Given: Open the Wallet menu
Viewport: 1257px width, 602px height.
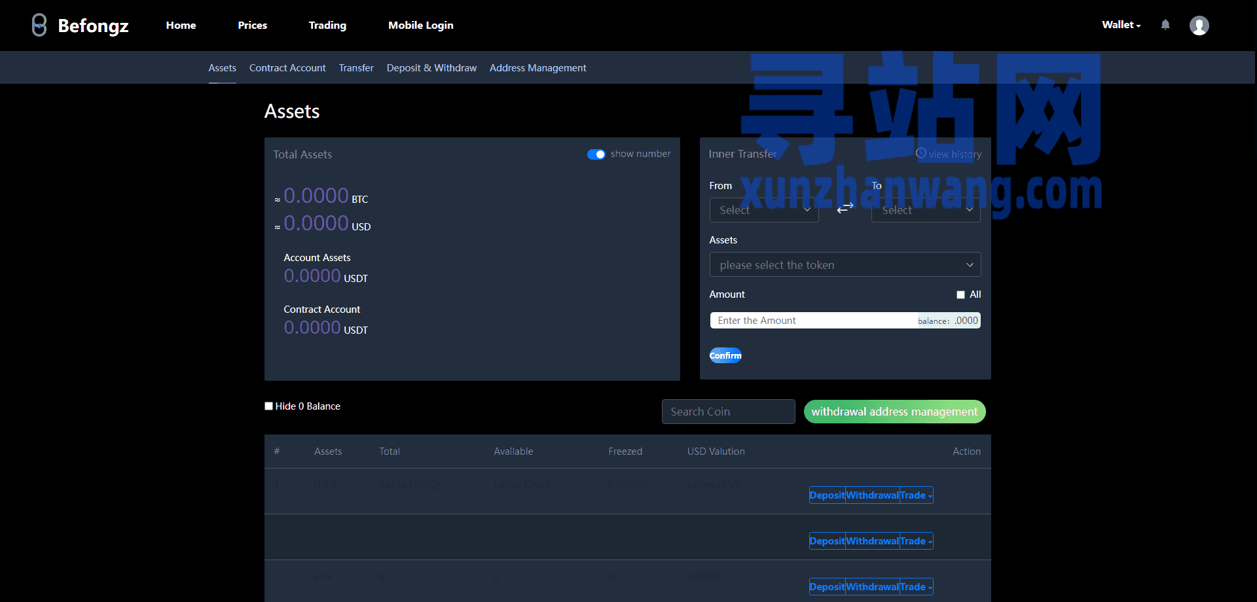Looking at the screenshot, I should [x=1121, y=25].
